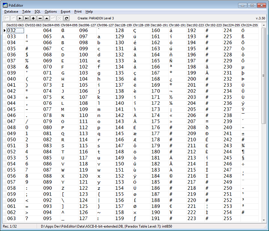Click Create: PARADOX Level 3 label
Screen dimensions: 269x231
[x=95, y=18]
